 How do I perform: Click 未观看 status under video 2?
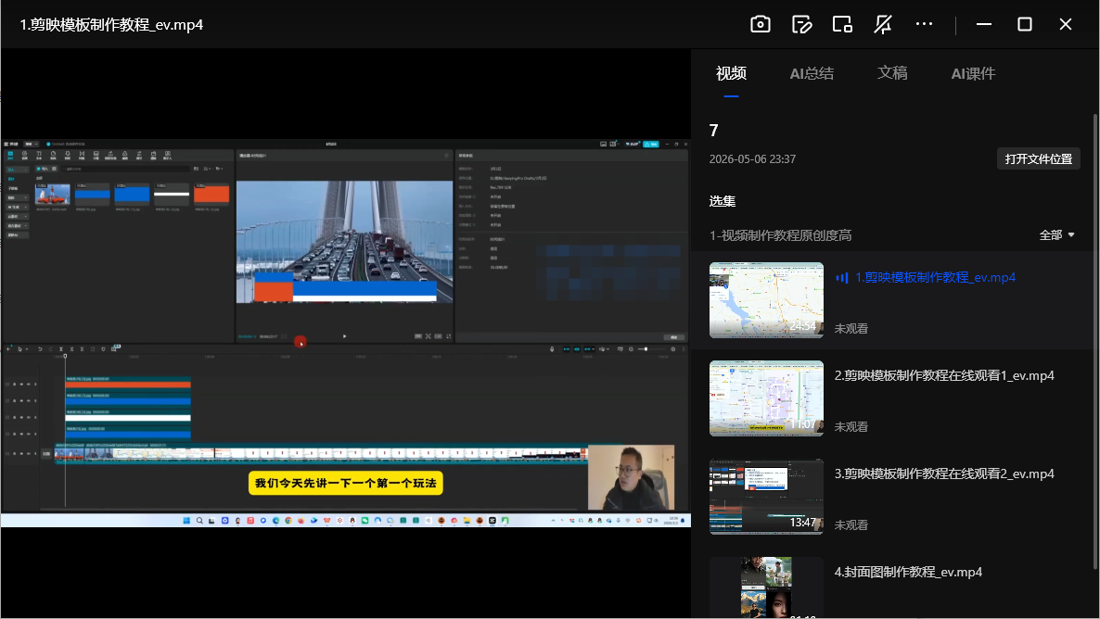click(x=851, y=427)
